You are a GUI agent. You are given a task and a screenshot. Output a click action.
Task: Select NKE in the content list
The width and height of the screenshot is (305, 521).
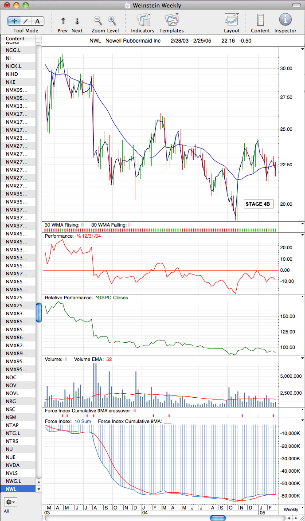(x=18, y=82)
